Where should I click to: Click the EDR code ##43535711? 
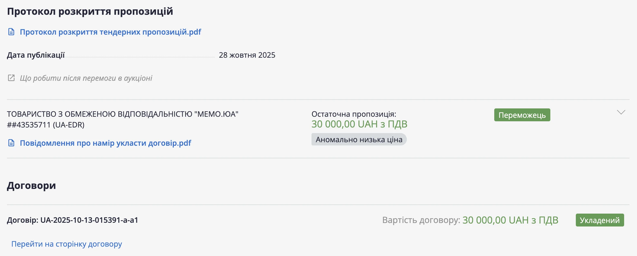[46, 125]
